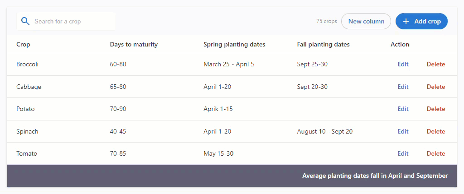Delete the Potato entry
464x194 pixels.
click(435, 109)
